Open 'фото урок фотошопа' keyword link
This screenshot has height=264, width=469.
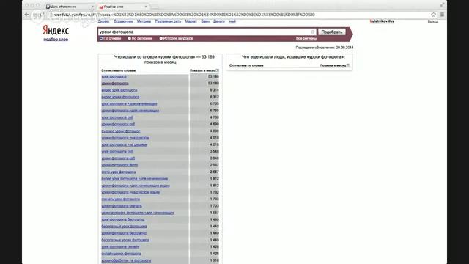pos(119,172)
